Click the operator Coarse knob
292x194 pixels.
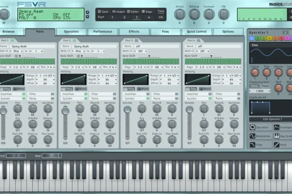[254, 73]
